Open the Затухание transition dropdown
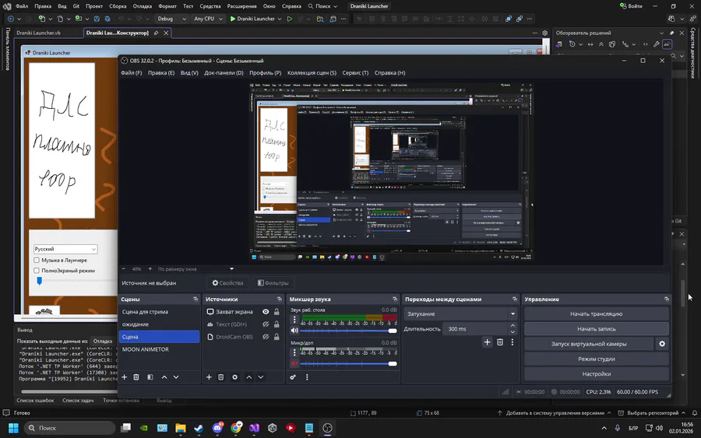The height and width of the screenshot is (438, 701). pos(460,314)
